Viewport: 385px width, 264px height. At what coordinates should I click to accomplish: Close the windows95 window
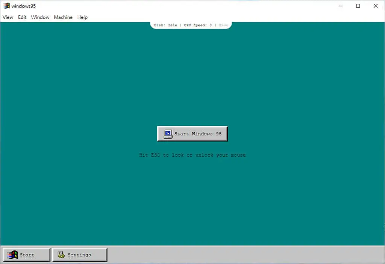[376, 6]
